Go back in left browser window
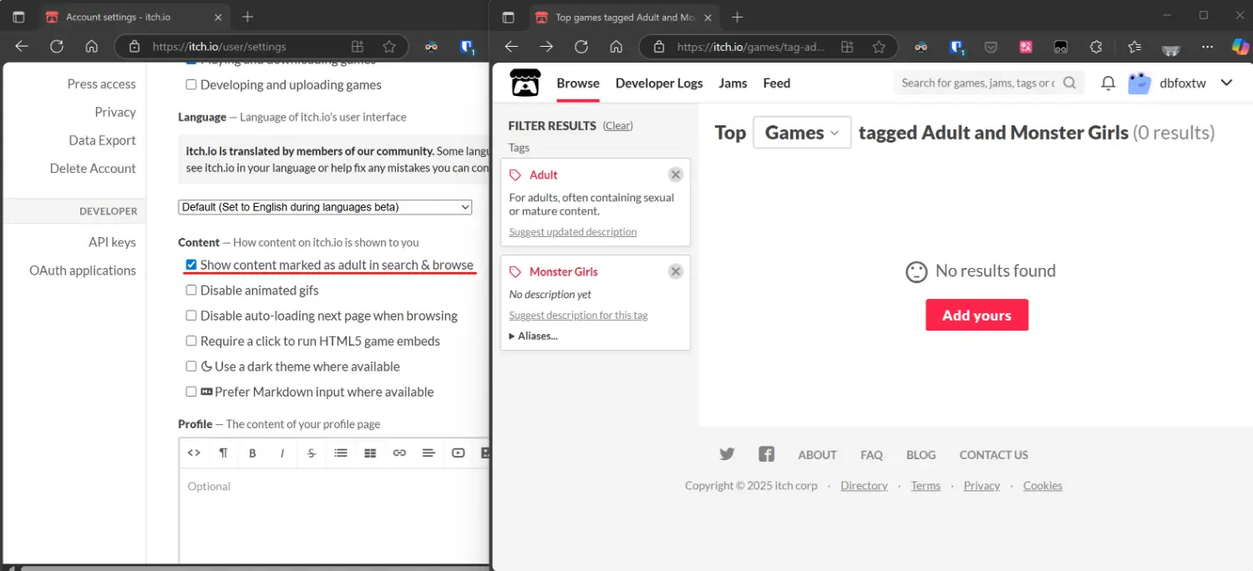The image size is (1253, 571). point(22,47)
